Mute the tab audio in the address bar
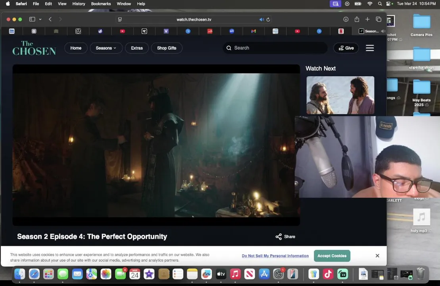Viewport: 440px width, 286px height. click(261, 19)
